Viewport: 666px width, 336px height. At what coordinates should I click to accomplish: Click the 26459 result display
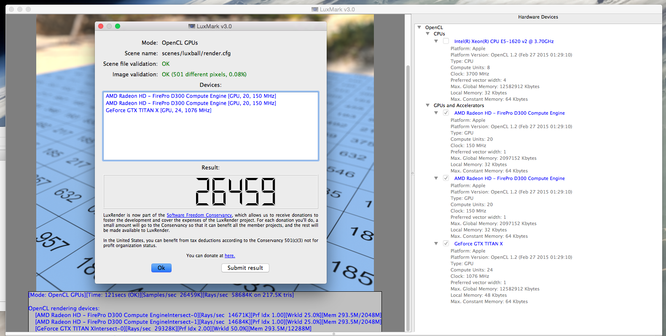[211, 191]
